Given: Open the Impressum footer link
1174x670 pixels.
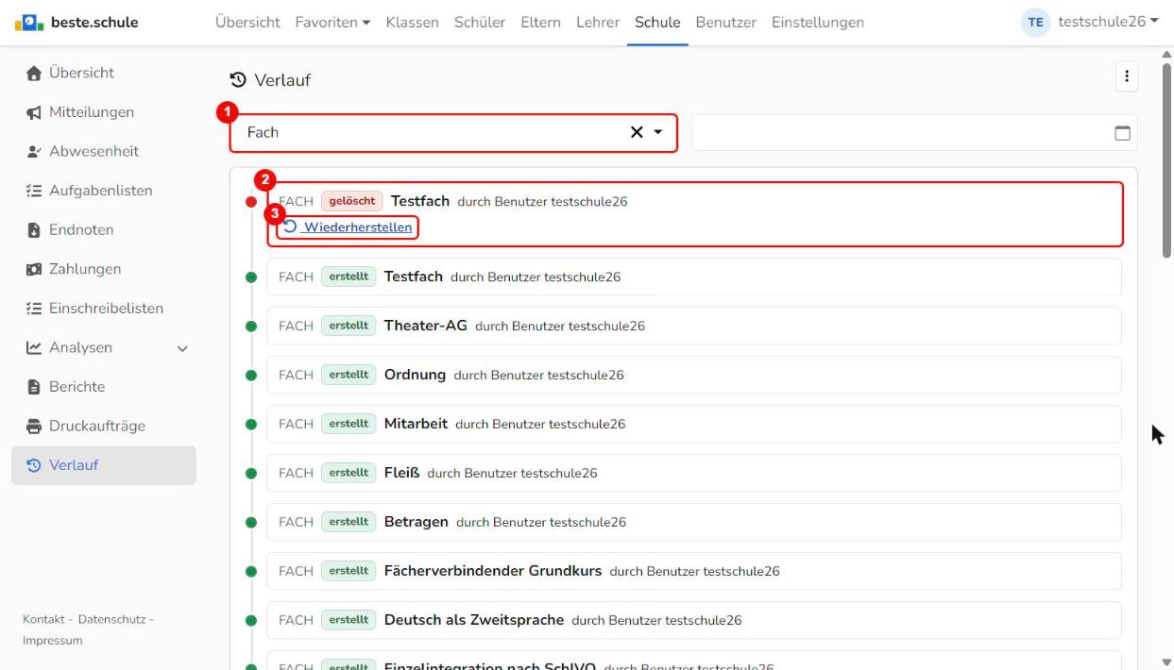Looking at the screenshot, I should tap(52, 641).
